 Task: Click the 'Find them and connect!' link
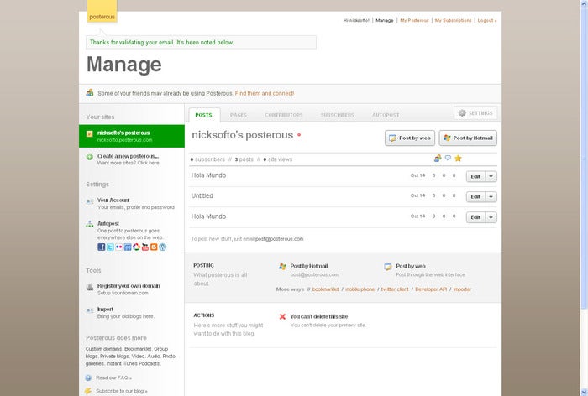point(265,93)
